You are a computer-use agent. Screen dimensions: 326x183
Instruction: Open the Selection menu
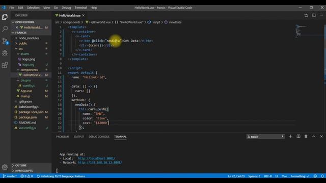click(33, 8)
